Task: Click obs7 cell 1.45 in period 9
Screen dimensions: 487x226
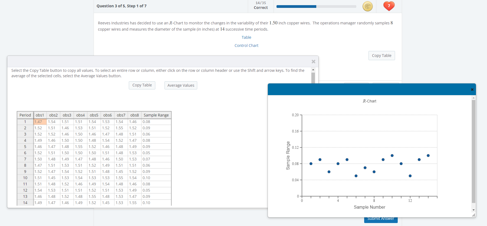Action: pos(121,172)
